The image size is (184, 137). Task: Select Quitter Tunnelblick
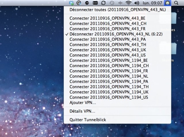click(x=118, y=120)
